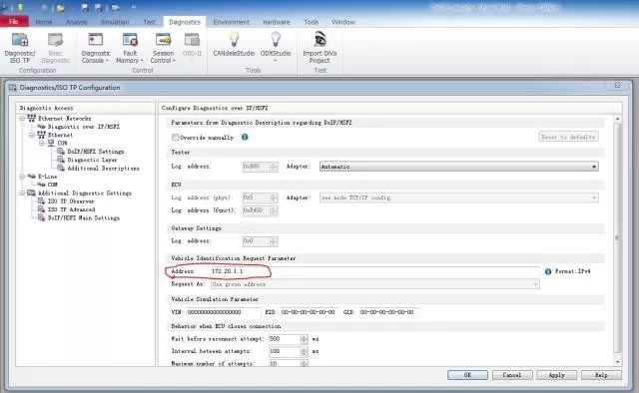Collapse the K-Line tree node
Image resolution: width=639 pixels, height=393 pixels.
22,177
